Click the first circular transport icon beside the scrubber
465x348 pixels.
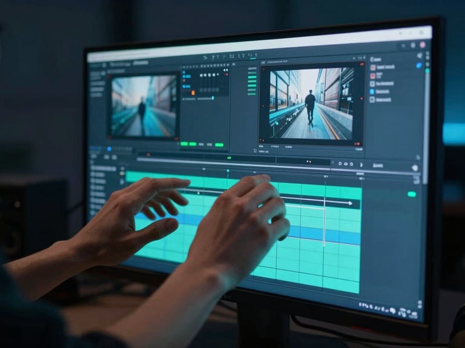(x=340, y=164)
